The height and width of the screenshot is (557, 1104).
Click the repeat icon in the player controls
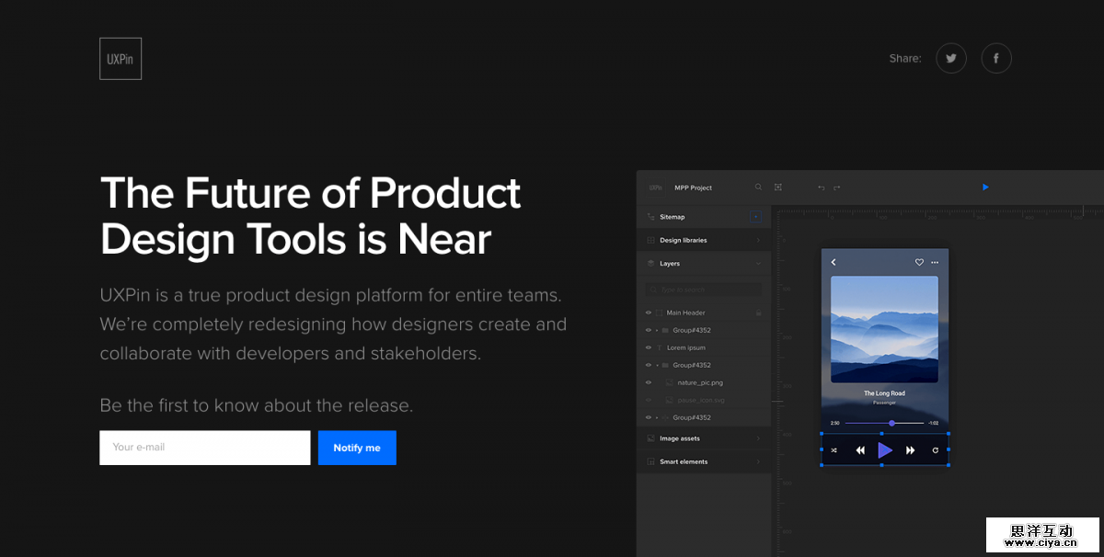coord(936,450)
